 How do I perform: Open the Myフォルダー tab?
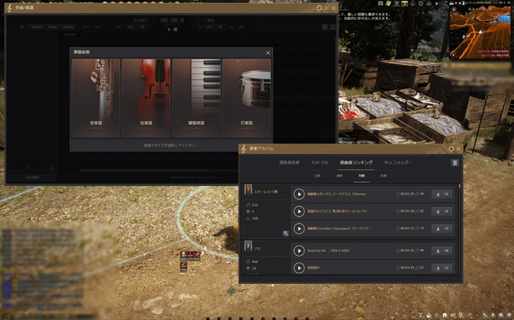398,163
